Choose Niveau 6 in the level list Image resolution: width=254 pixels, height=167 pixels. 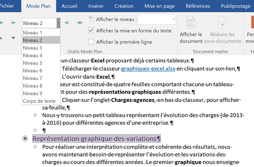pos(41,71)
